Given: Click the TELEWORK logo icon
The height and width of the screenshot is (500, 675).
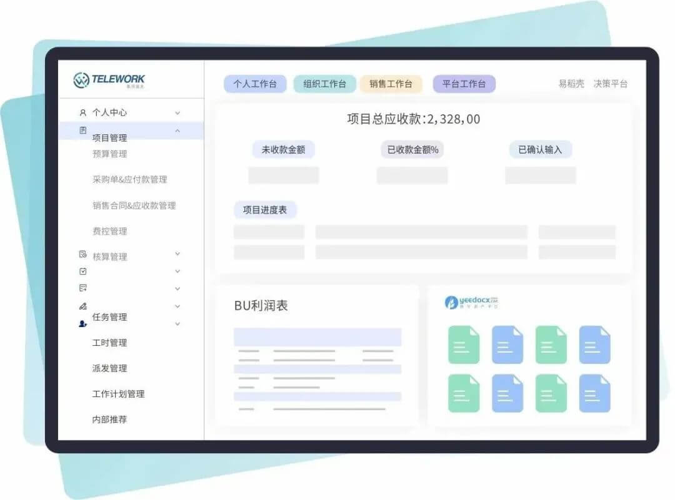Looking at the screenshot, I should [81, 80].
